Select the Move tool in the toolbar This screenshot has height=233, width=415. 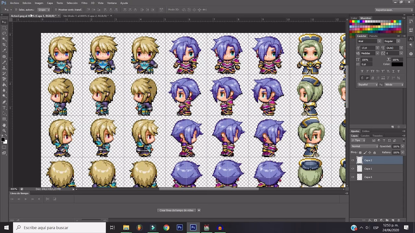[4, 22]
